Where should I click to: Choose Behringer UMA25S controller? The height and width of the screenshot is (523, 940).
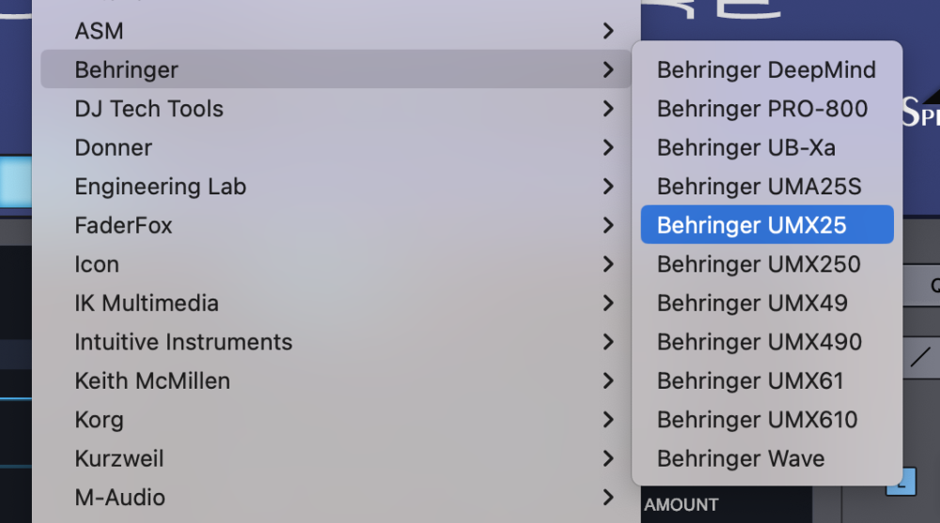coord(759,187)
